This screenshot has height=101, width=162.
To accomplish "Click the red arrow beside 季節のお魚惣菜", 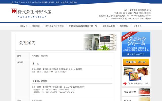I will pyautogui.click(x=125, y=84).
